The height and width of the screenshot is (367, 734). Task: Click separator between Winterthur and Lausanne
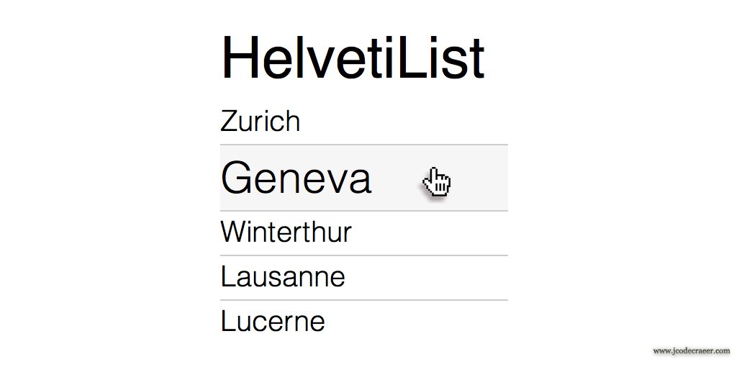point(363,255)
